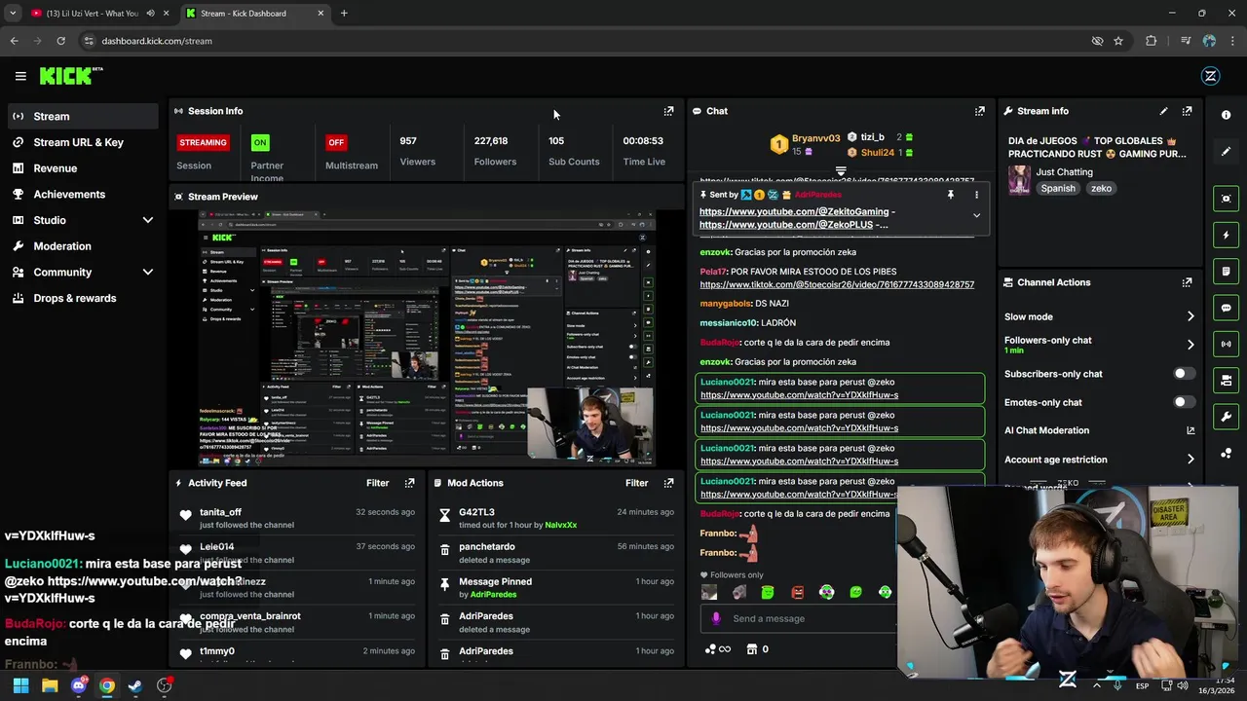Open chat points infinity icon below message box
Image resolution: width=1247 pixels, height=701 pixels.
point(718,649)
